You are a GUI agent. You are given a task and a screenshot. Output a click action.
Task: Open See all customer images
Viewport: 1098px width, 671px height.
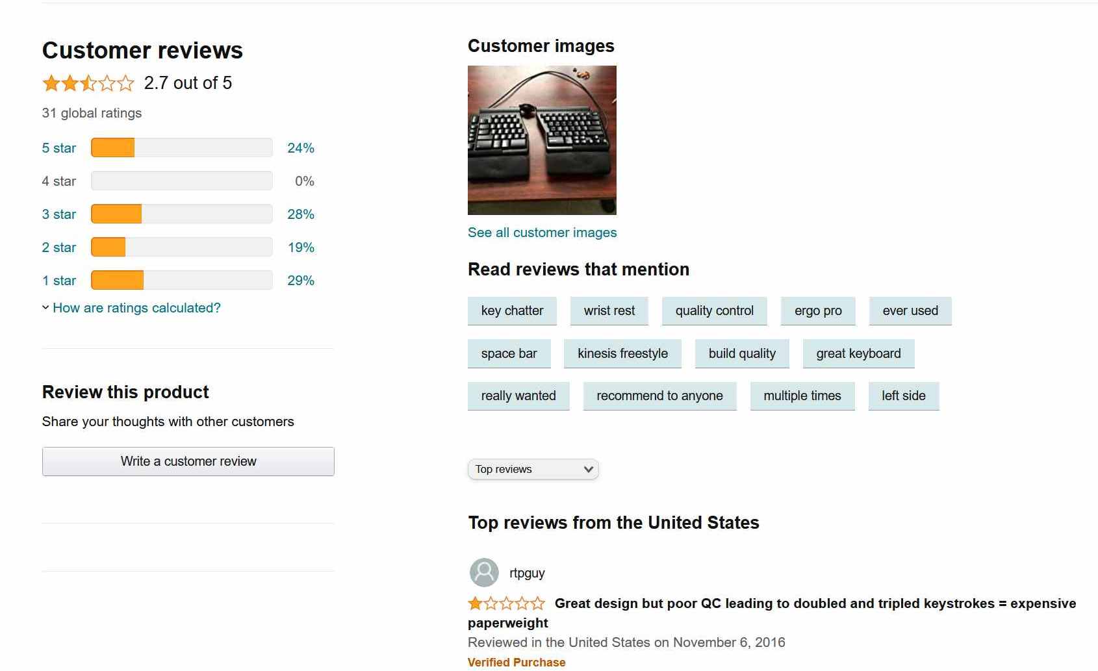542,232
